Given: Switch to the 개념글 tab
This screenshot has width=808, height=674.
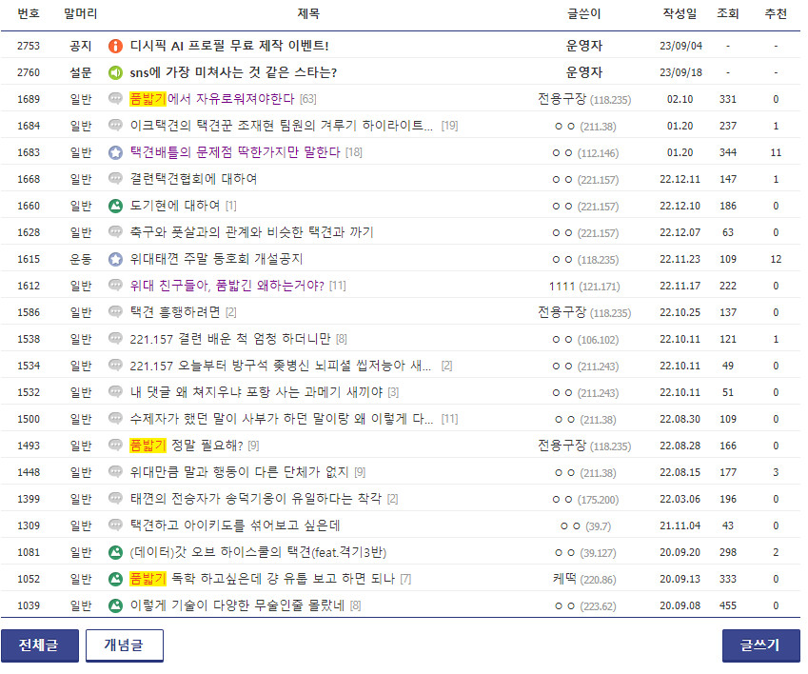Looking at the screenshot, I should click(124, 645).
